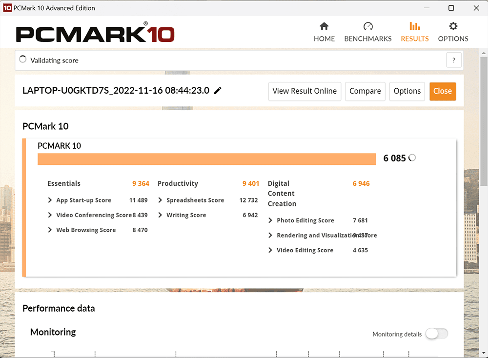
Task: Select the RESULTS tab label
Action: 414,39
